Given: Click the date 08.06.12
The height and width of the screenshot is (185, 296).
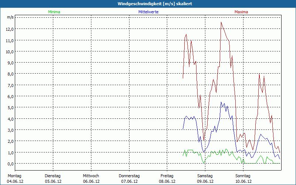Looking at the screenshot, I should point(167,181).
